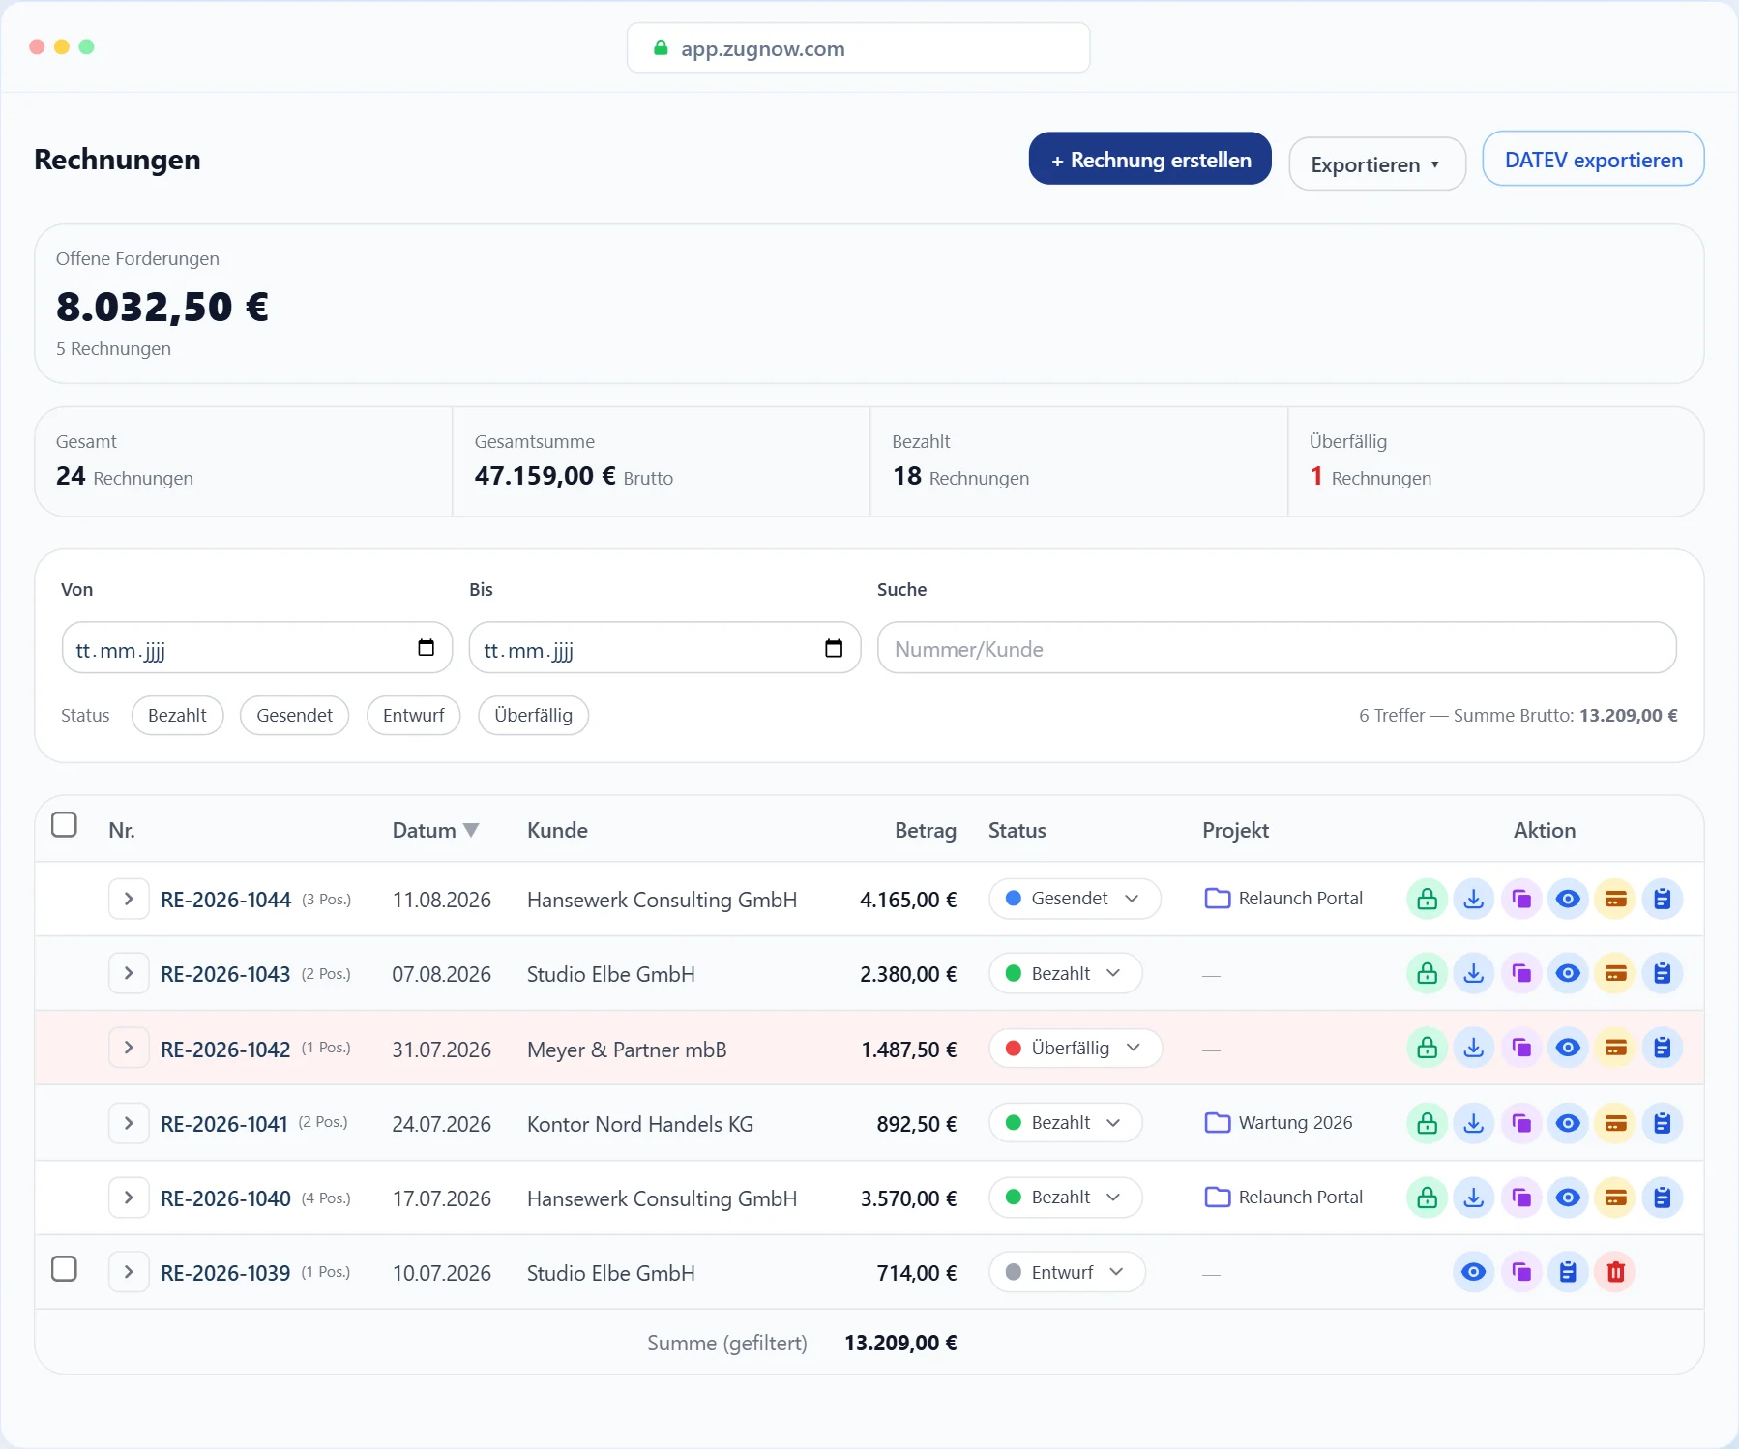Click DATEV exportieren button

(1593, 160)
